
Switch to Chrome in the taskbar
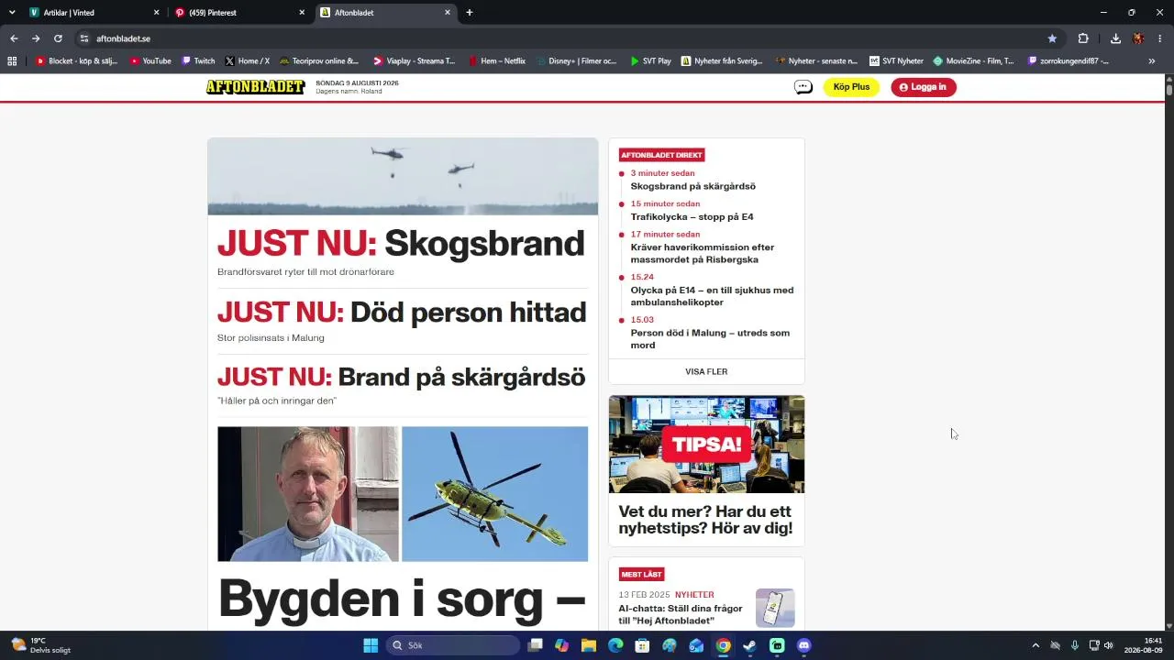point(724,645)
